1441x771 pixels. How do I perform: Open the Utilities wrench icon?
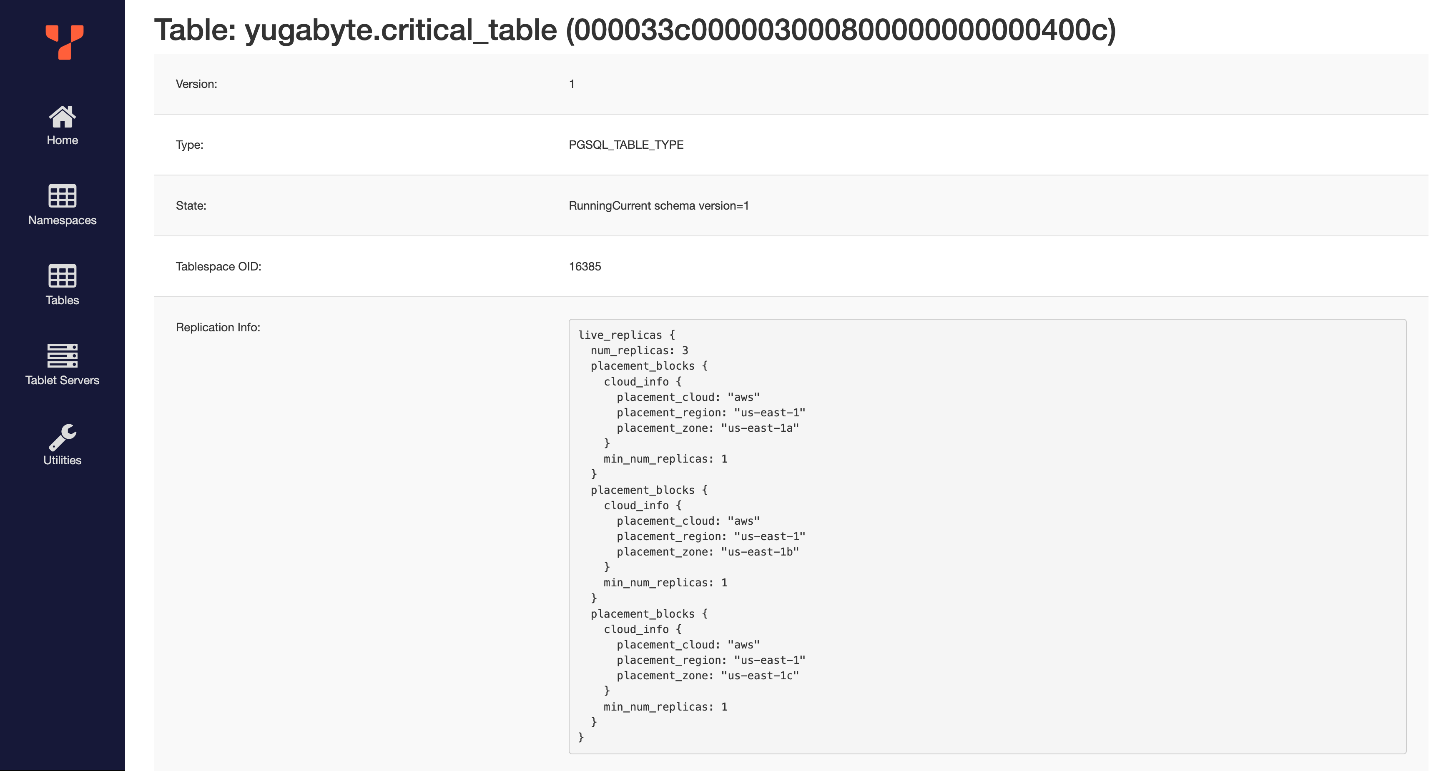pyautogui.click(x=62, y=435)
